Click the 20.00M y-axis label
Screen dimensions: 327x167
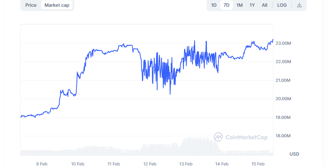(283, 99)
